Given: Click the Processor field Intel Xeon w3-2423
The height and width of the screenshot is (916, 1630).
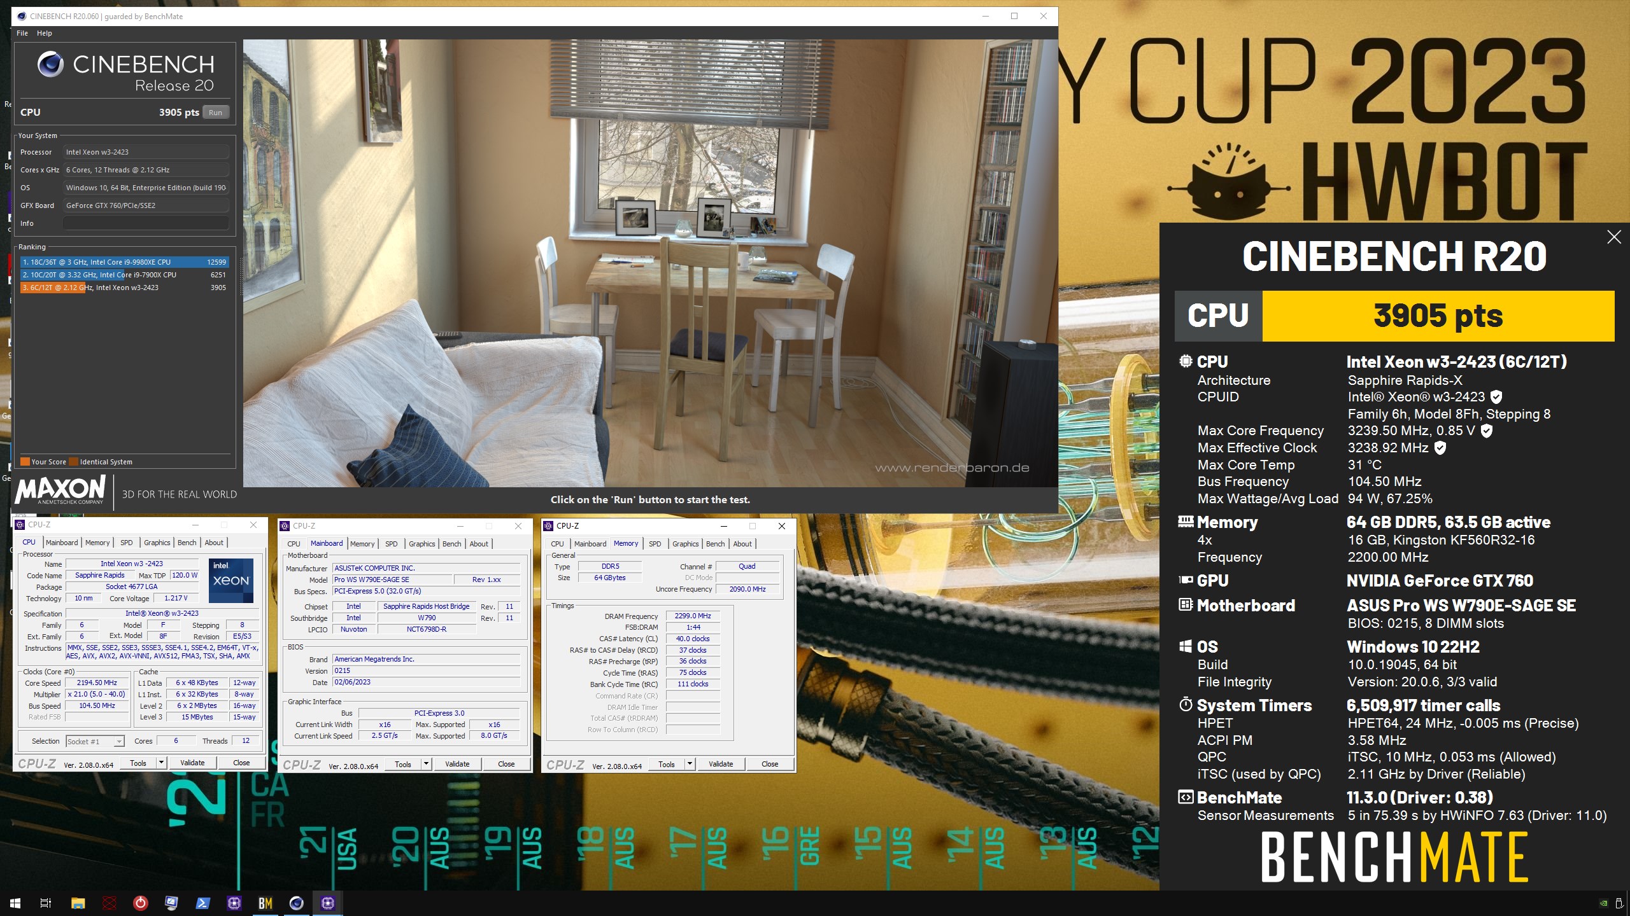Looking at the screenshot, I should 146,152.
